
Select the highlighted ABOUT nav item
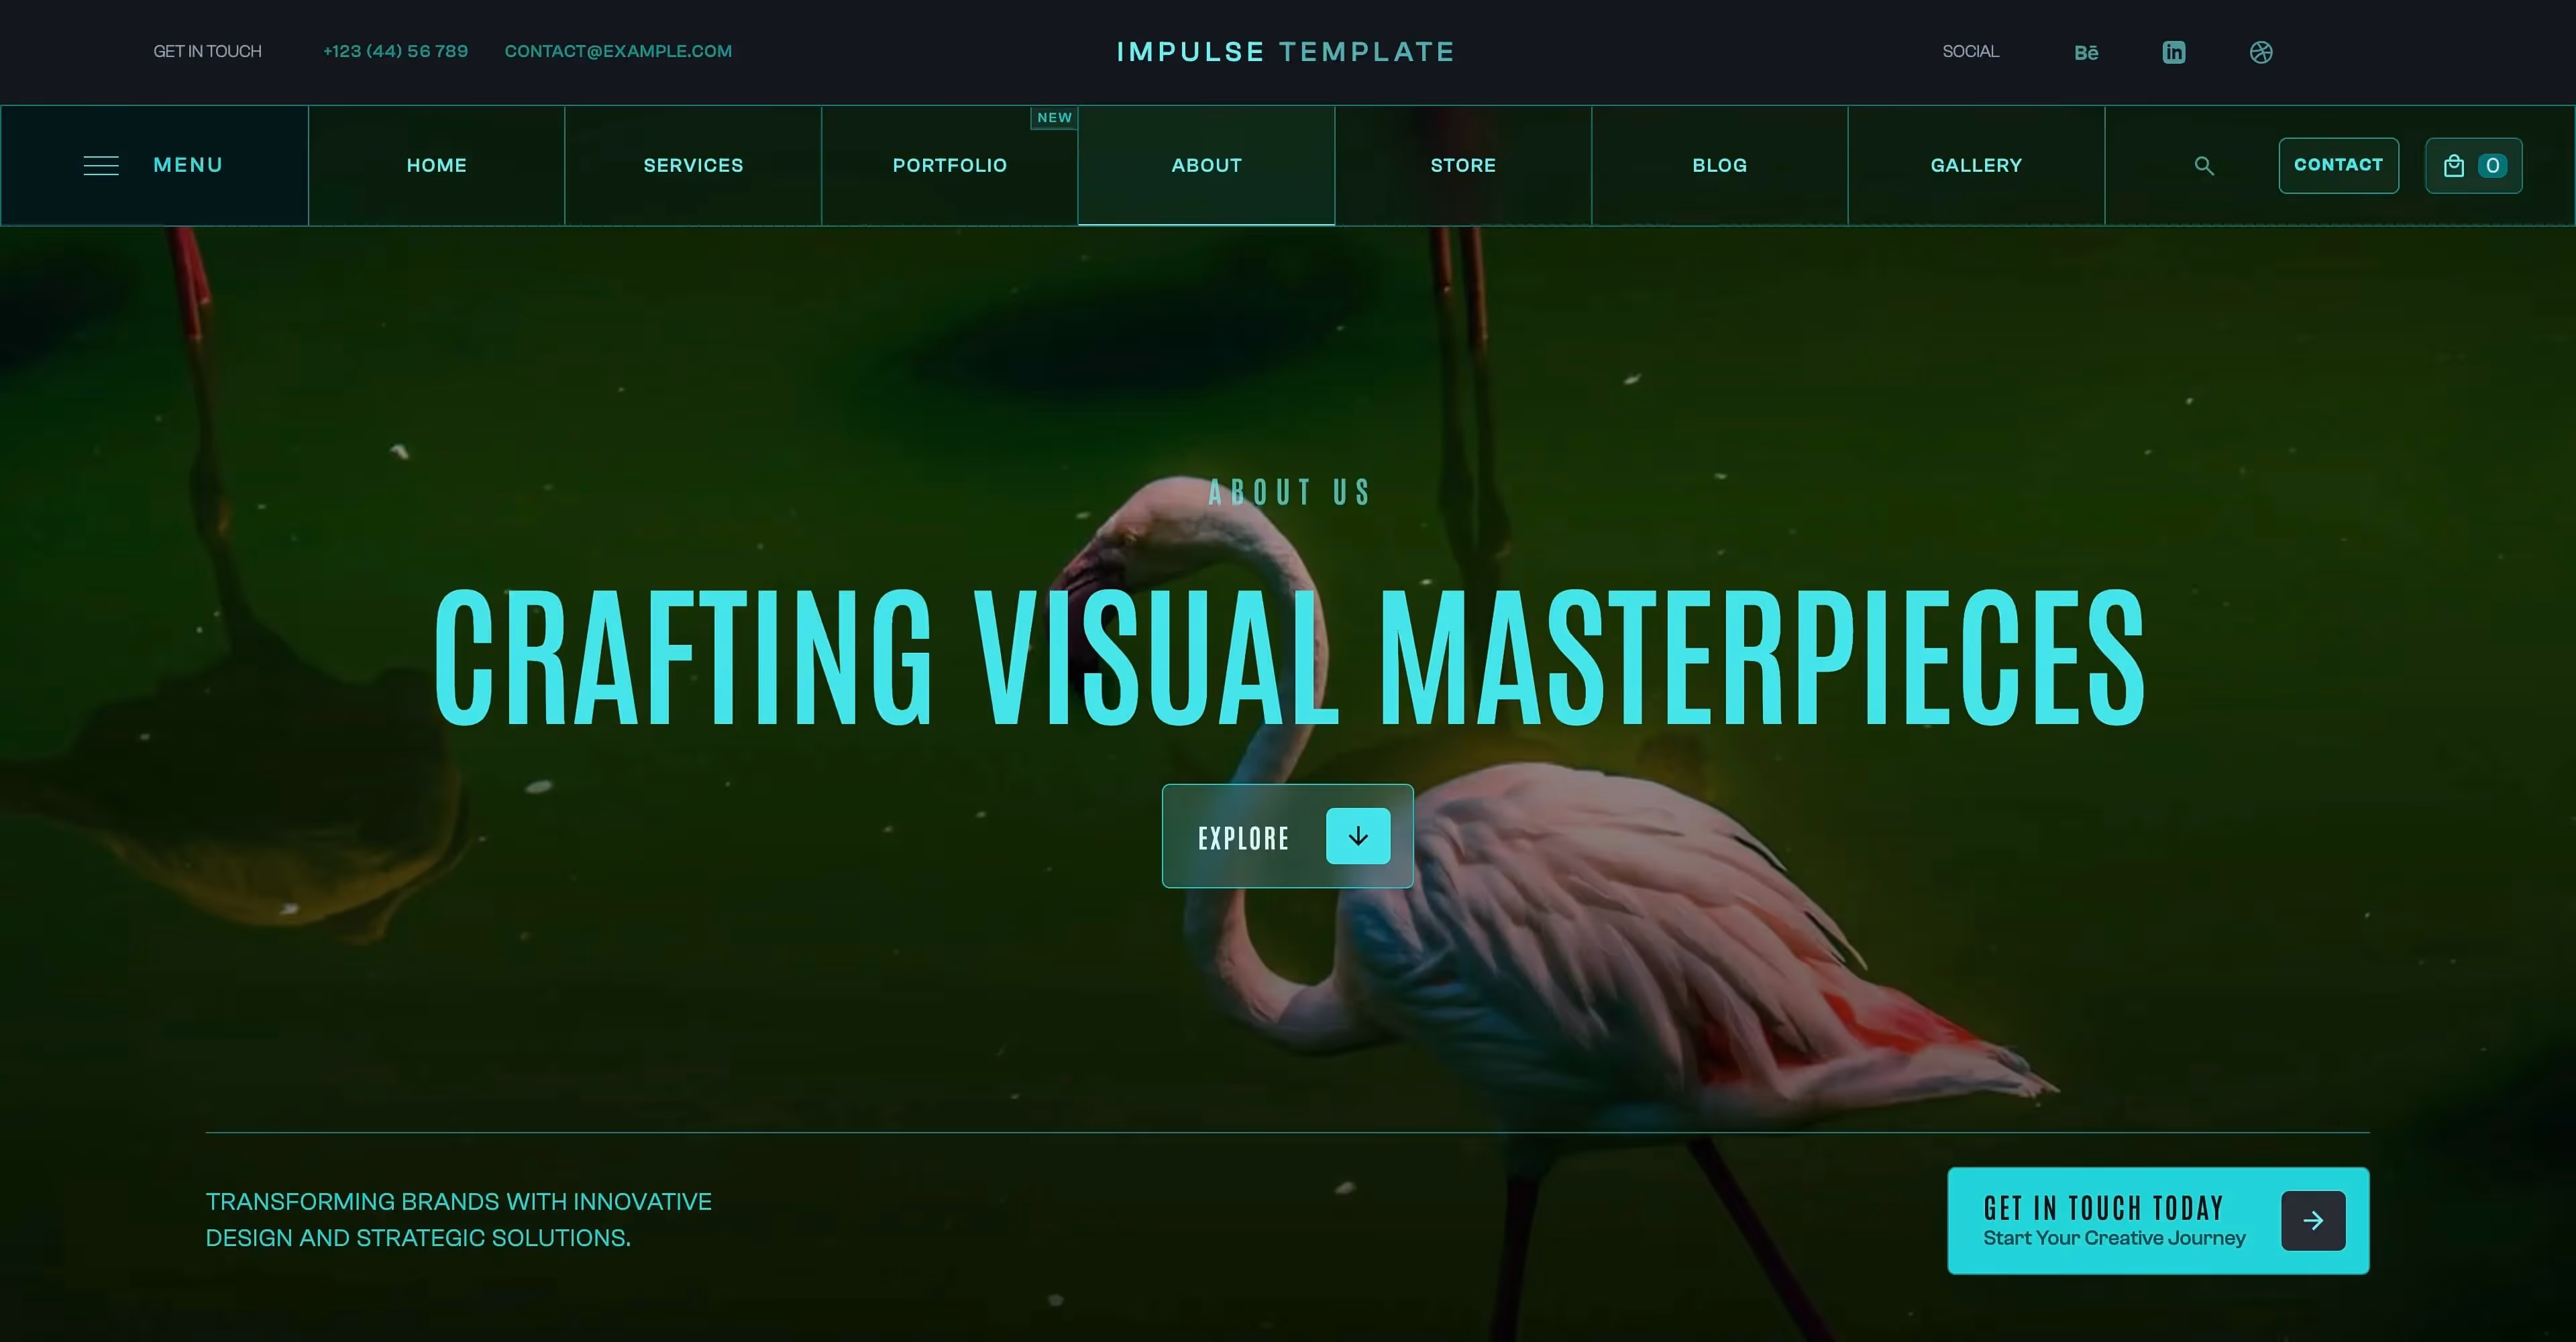(x=1206, y=165)
